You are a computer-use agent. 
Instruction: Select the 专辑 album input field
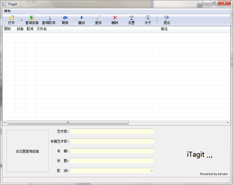click(112, 151)
